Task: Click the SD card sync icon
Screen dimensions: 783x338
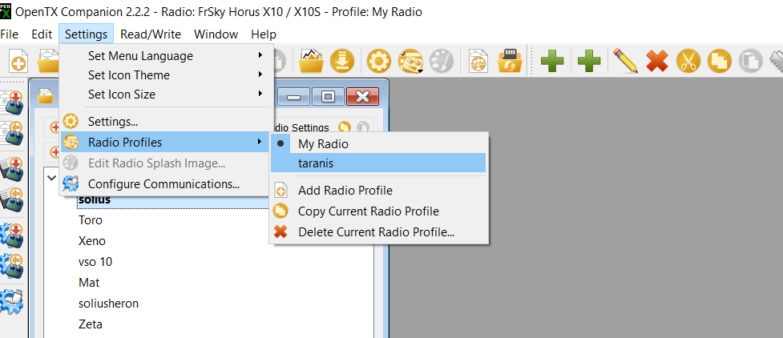Action: [x=510, y=61]
